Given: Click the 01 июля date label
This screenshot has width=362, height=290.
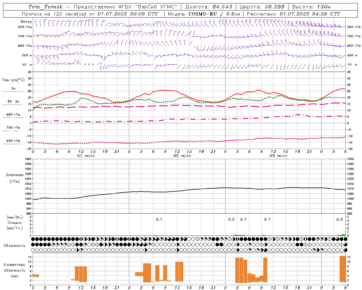Looking at the screenshot, I should [x=86, y=156].
